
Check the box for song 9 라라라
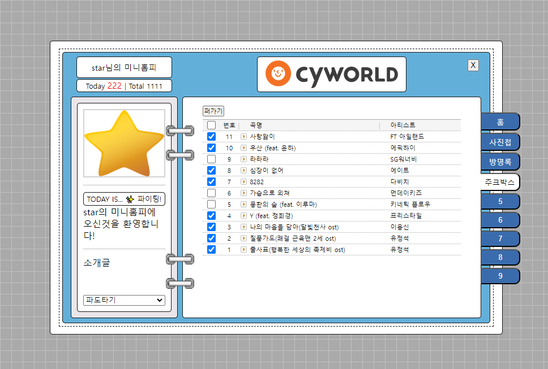coord(211,159)
